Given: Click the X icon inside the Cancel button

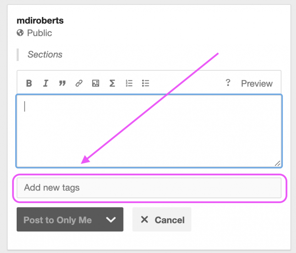Looking at the screenshot, I should tap(145, 220).
